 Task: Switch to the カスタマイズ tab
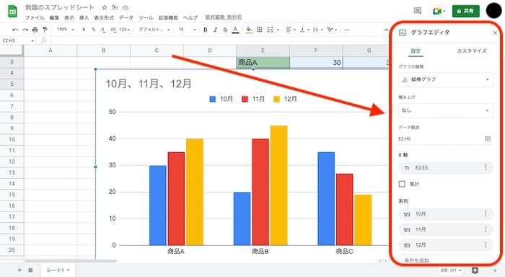coord(472,51)
